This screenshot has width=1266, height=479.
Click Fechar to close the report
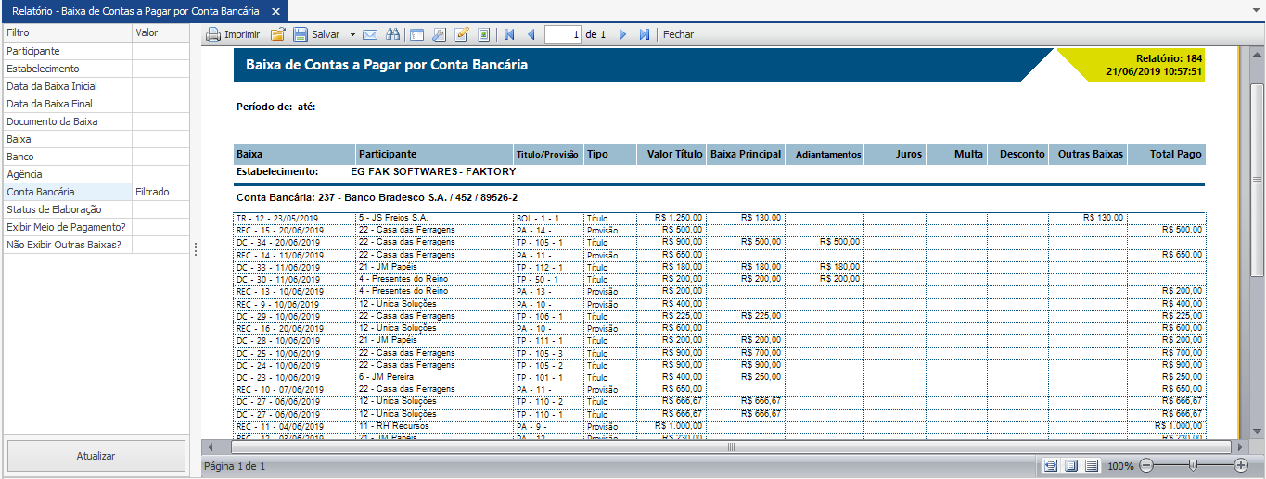[x=678, y=34]
